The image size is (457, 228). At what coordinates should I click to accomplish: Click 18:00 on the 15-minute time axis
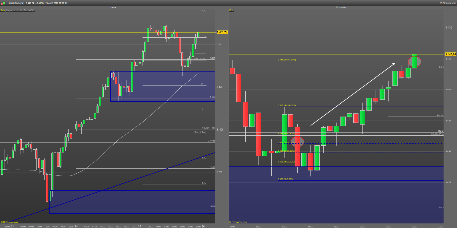click(310, 227)
